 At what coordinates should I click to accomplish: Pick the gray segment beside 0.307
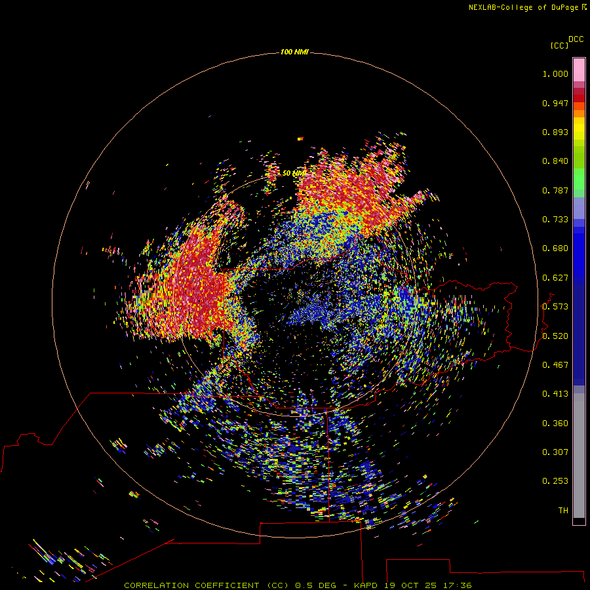tap(579, 459)
